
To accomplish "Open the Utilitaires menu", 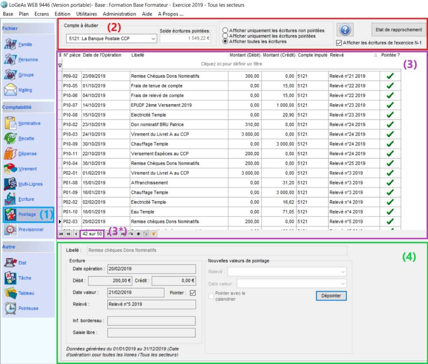I will [87, 14].
